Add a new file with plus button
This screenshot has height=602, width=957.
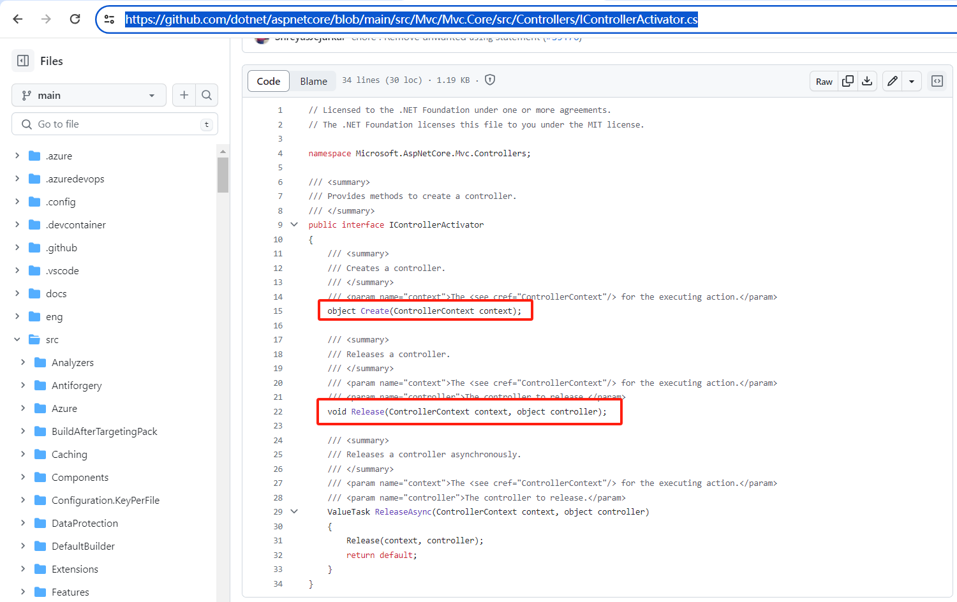184,95
